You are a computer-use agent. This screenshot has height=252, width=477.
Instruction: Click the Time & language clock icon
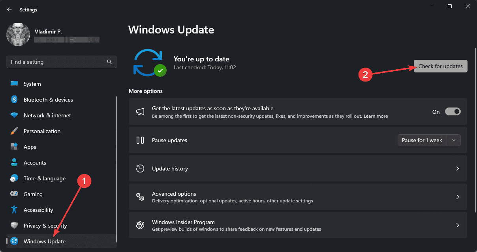pos(15,178)
